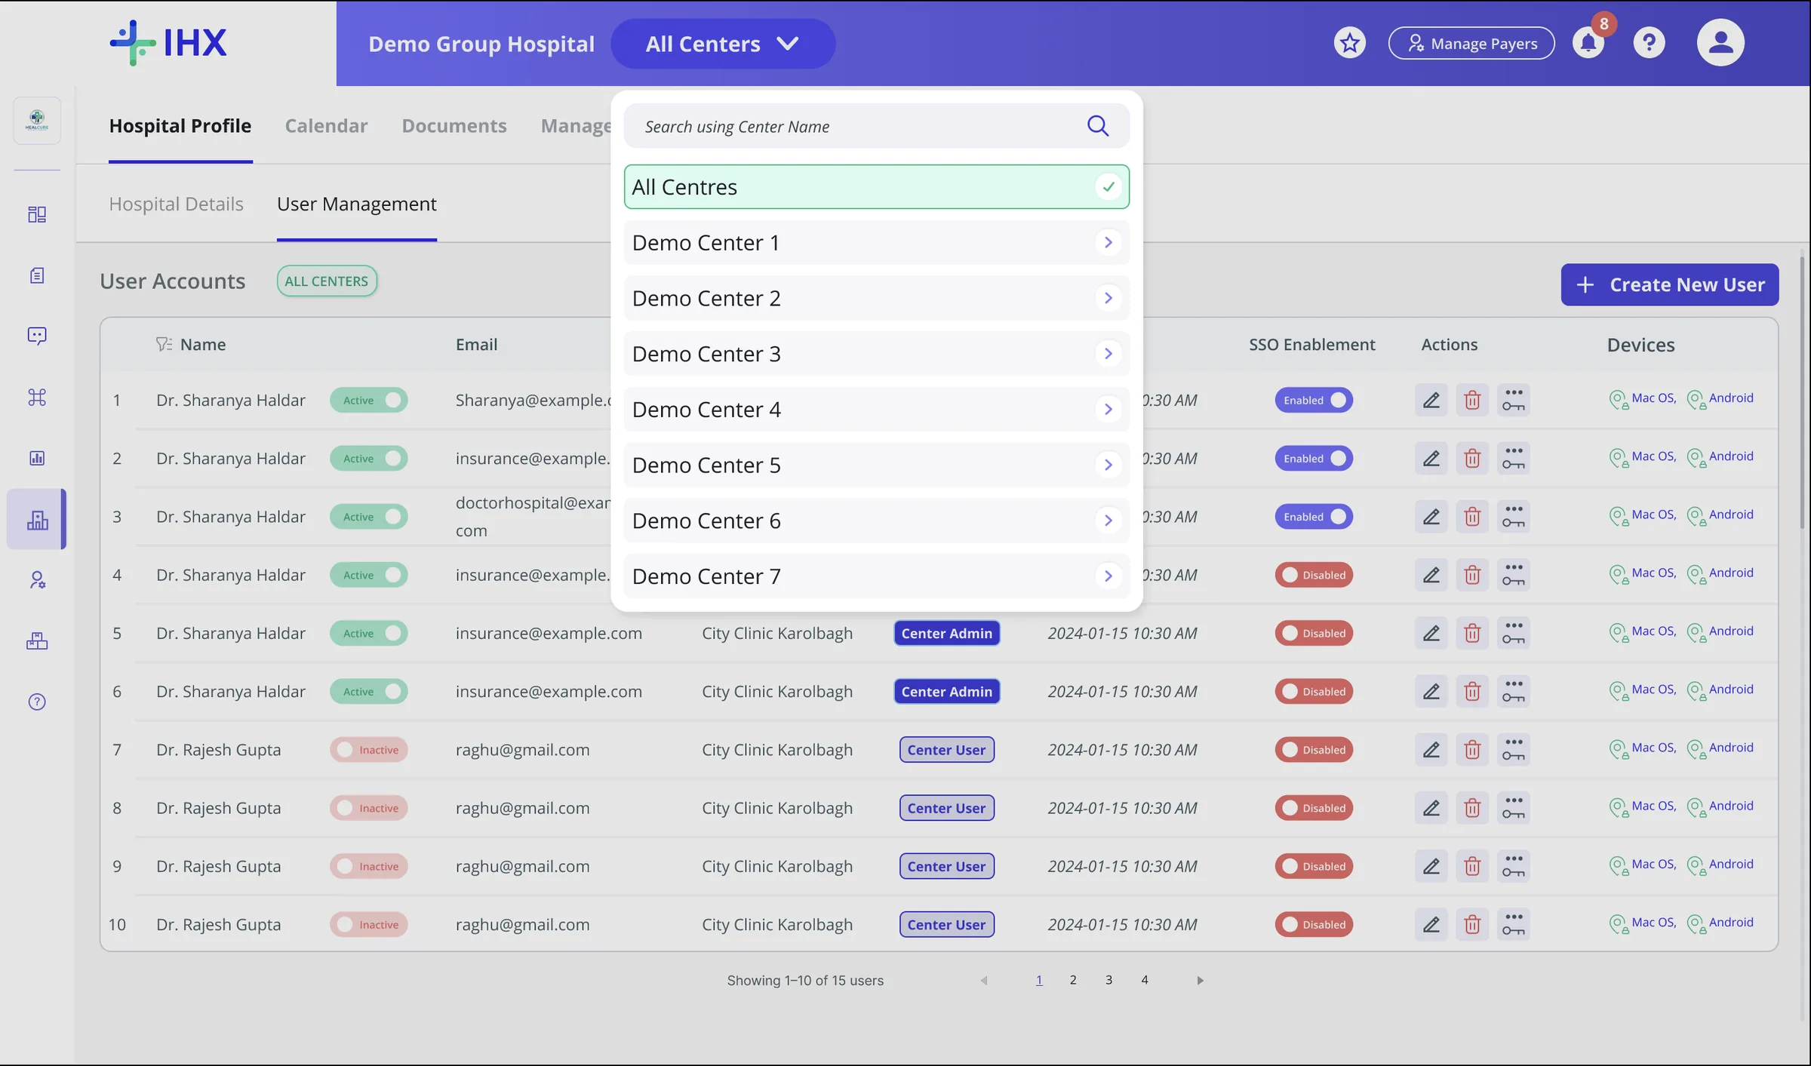The height and width of the screenshot is (1066, 1811).
Task: Click the Manage Payers button
Action: (x=1471, y=43)
